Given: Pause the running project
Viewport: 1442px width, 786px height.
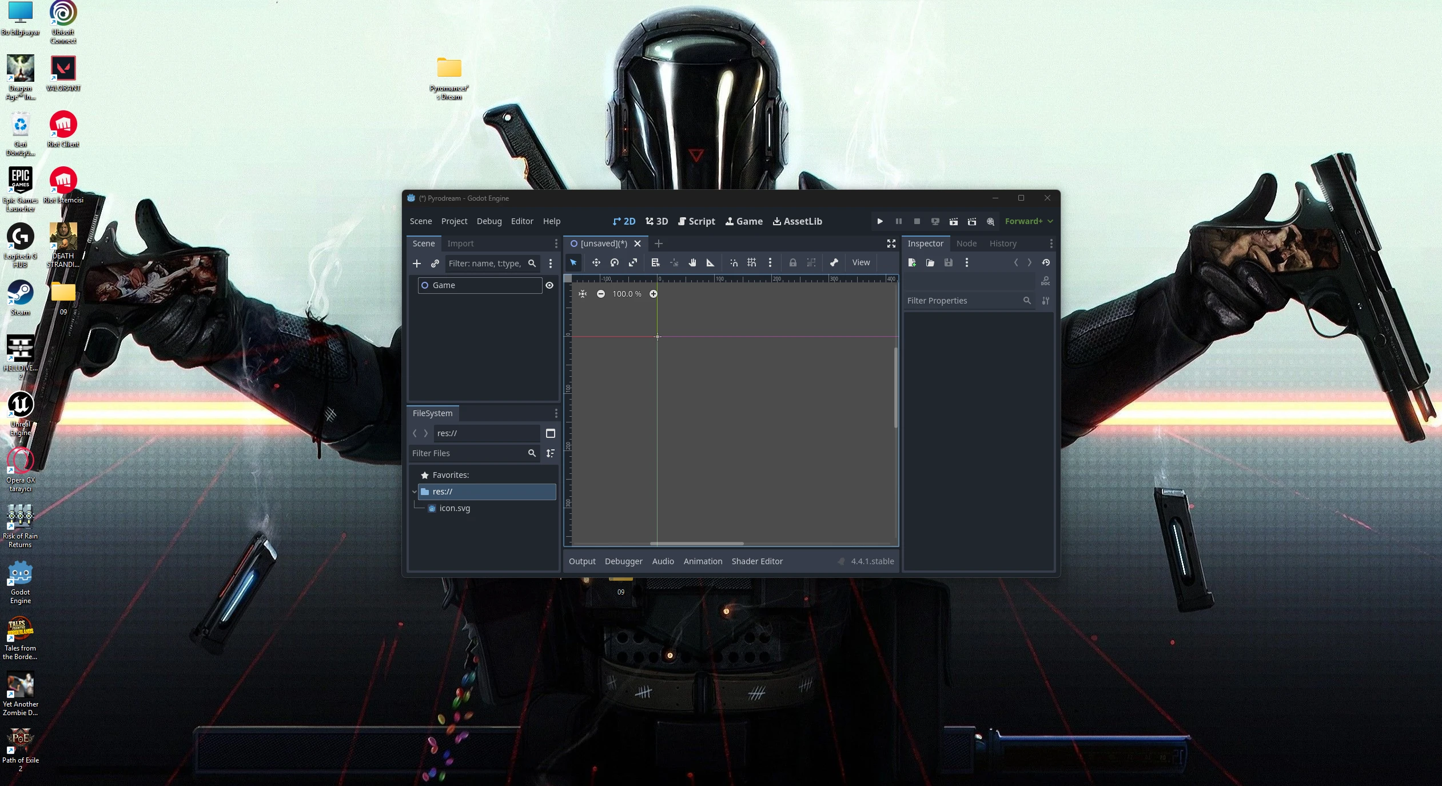Looking at the screenshot, I should point(898,221).
